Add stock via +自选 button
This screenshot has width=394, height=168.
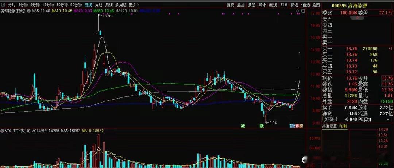(305, 5)
